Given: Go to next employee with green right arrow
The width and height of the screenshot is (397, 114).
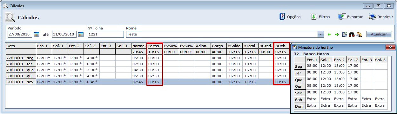Looking at the screenshot, I should tap(337, 34).
